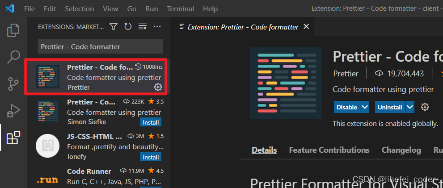Open the Source Control view
443x188 pixels.
(x=13, y=84)
